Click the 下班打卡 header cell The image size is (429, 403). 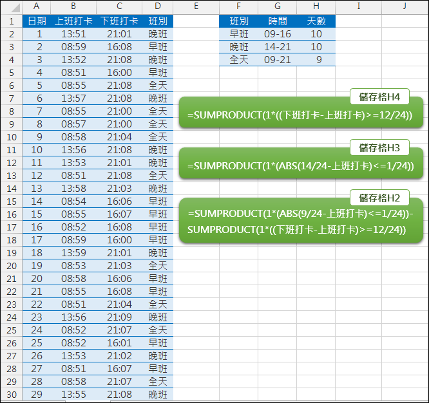click(x=119, y=21)
